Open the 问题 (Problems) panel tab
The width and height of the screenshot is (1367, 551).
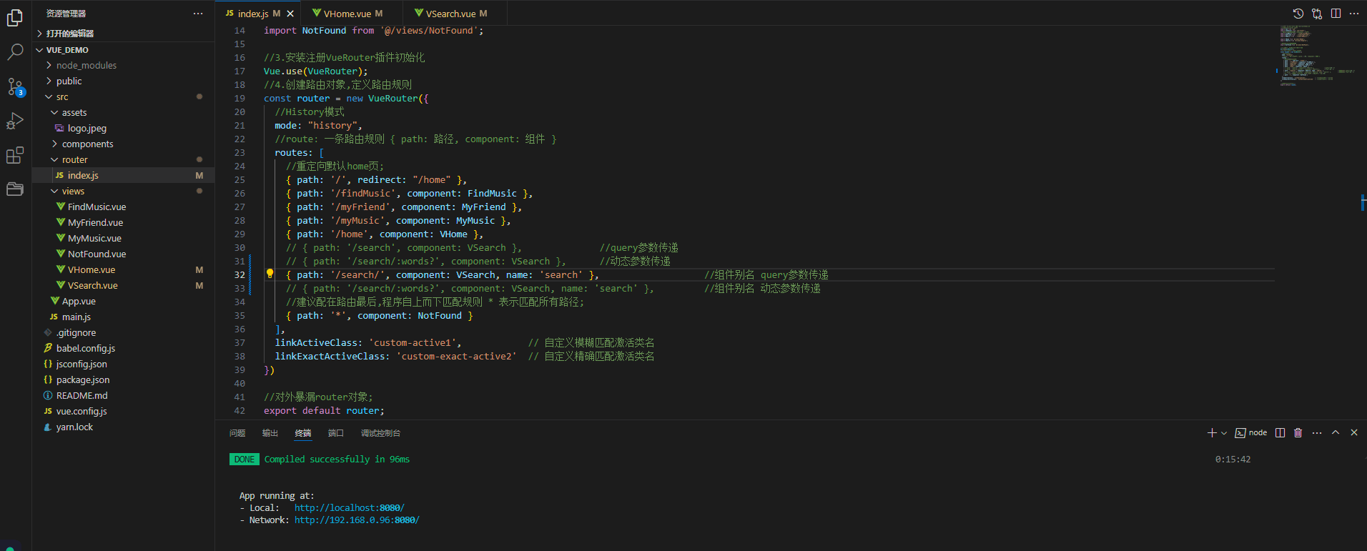237,434
